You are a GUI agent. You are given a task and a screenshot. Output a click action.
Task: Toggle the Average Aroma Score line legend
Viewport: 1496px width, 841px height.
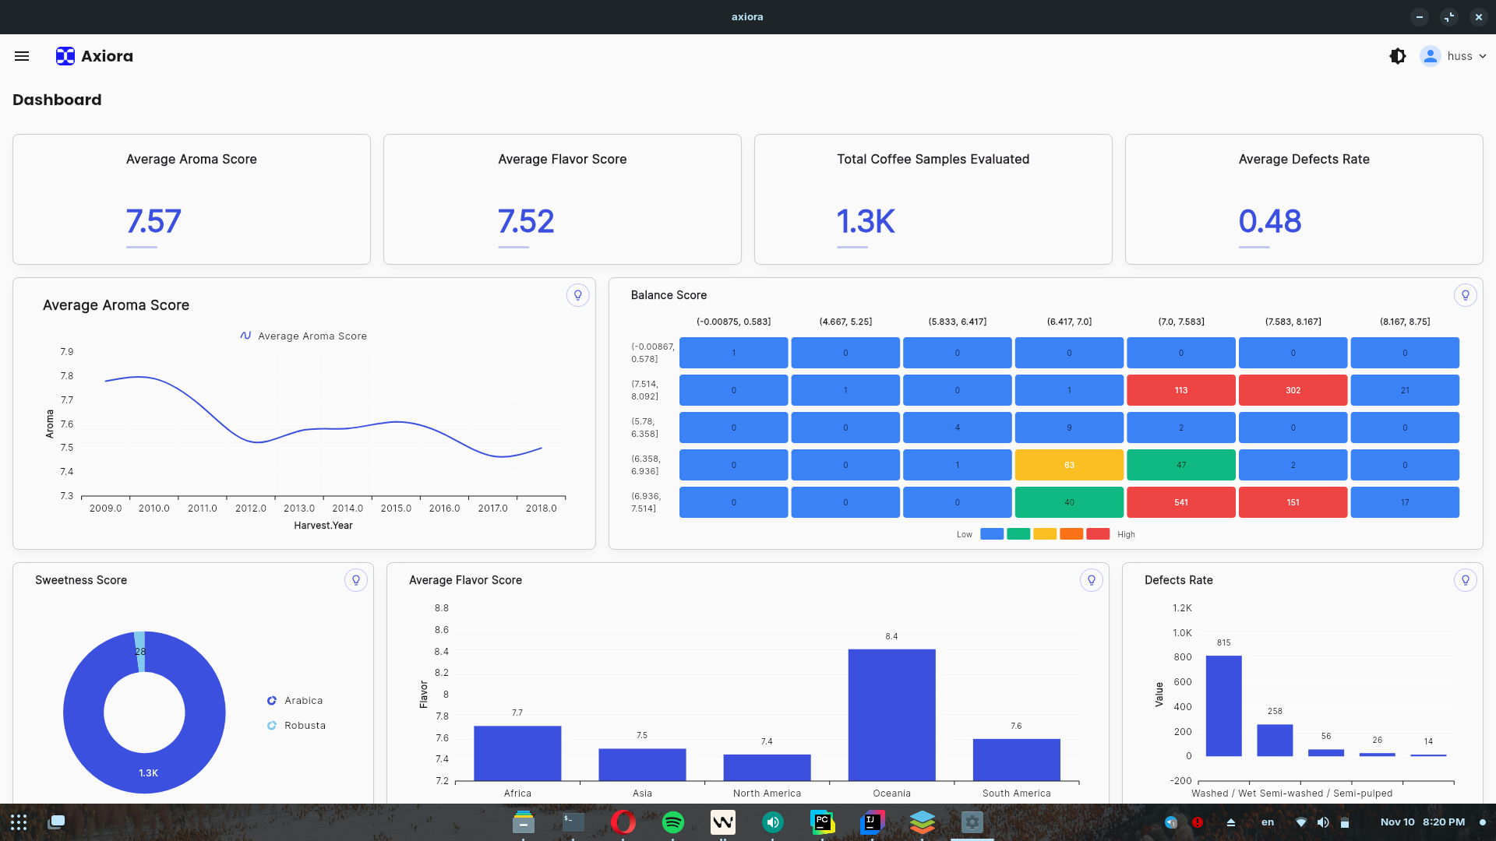[303, 336]
